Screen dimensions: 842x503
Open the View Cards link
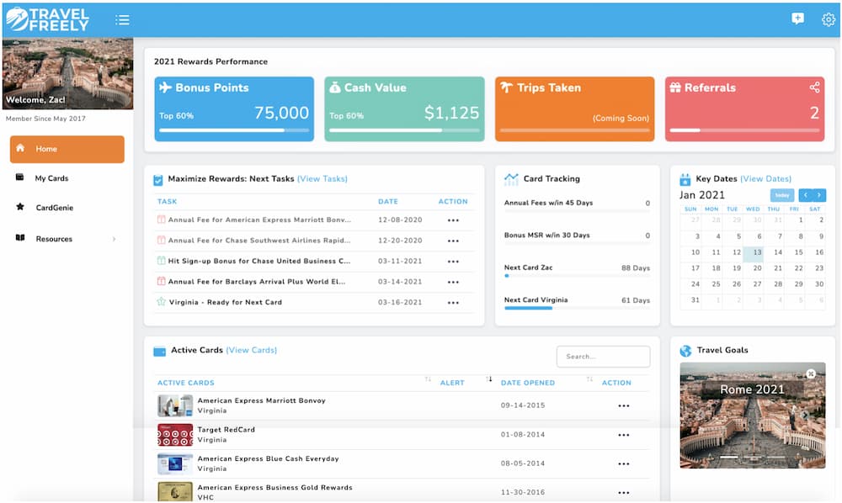(x=251, y=350)
